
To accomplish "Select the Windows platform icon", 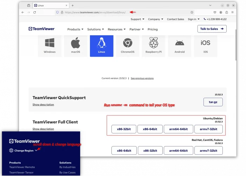I will [50, 45].
